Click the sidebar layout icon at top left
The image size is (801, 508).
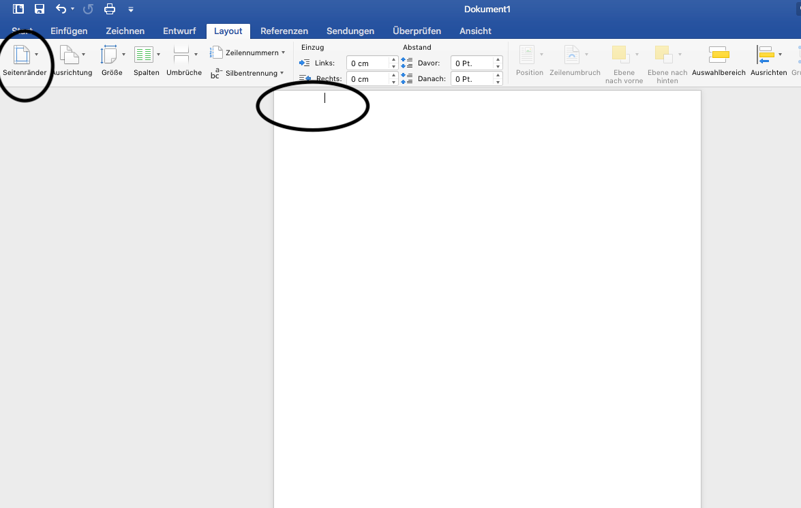point(18,9)
